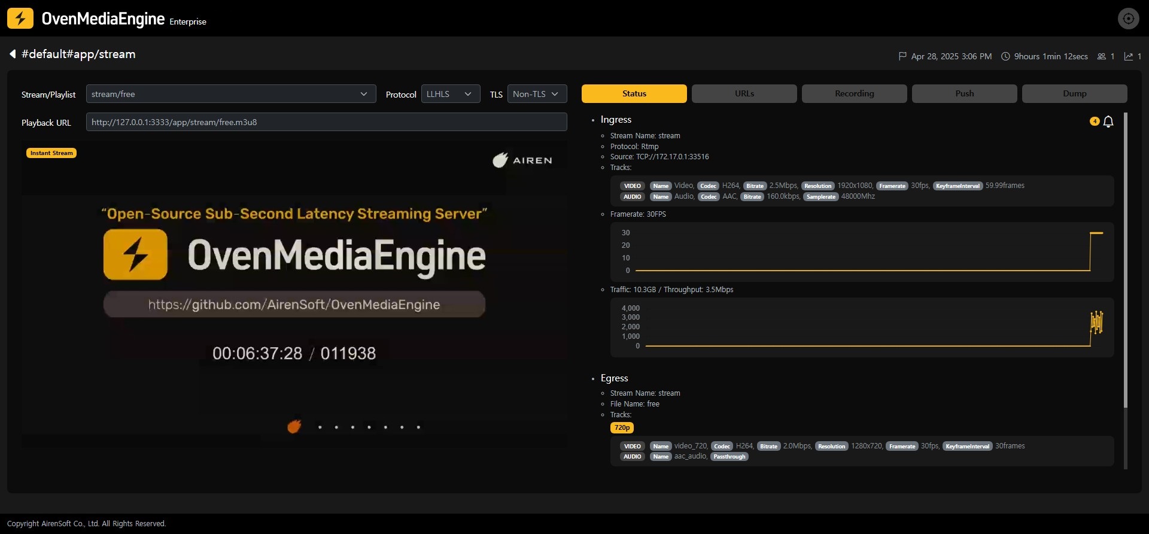Screen dimensions: 1149x534
Task: Click the chart connections icon
Action: point(1129,56)
